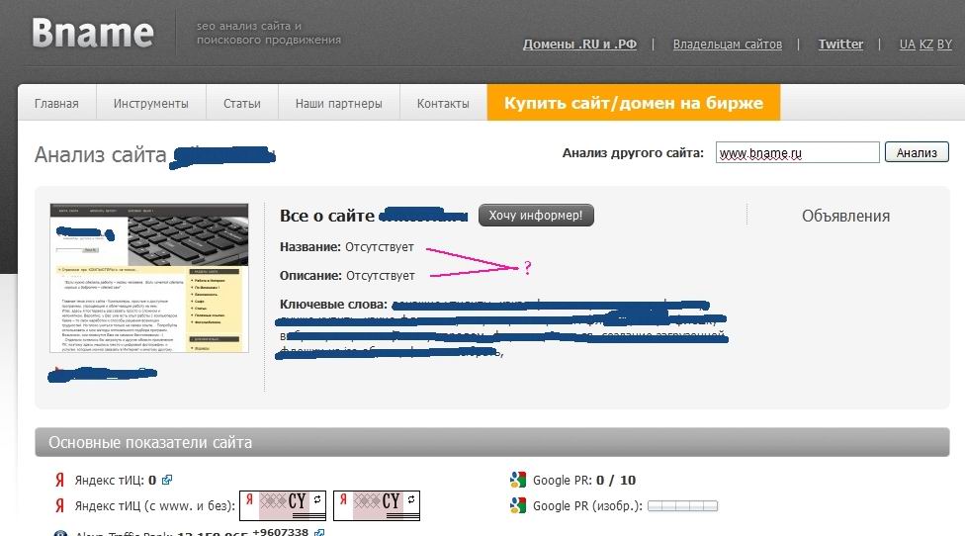Click Купить сайт/домен на бирже tab
This screenshot has height=536, width=965.
point(633,103)
